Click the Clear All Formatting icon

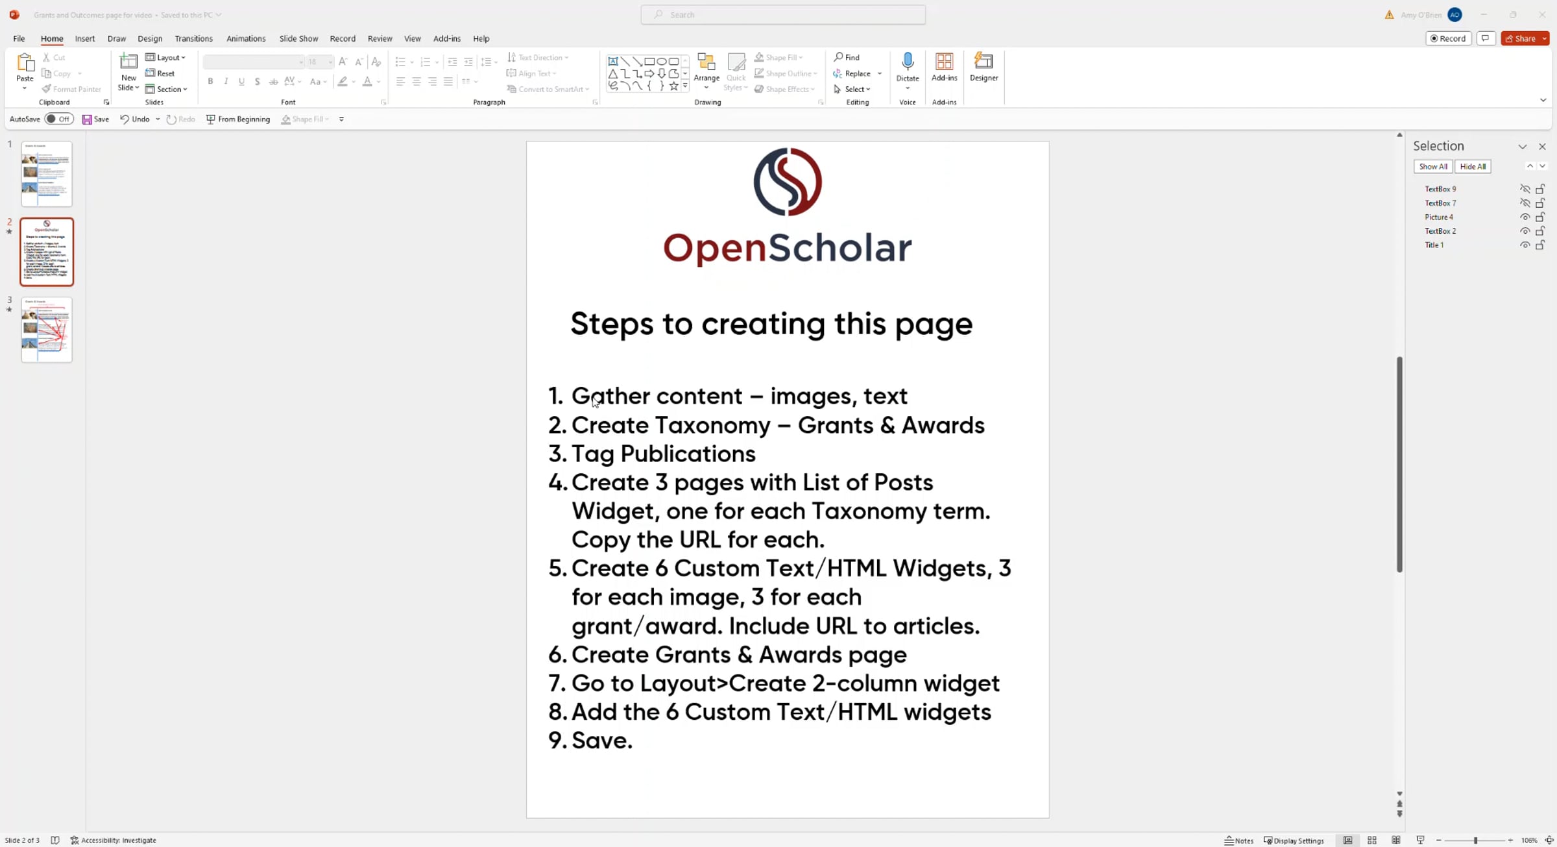376,62
